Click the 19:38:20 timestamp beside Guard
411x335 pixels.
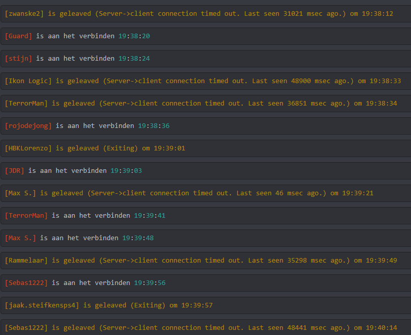tap(134, 36)
